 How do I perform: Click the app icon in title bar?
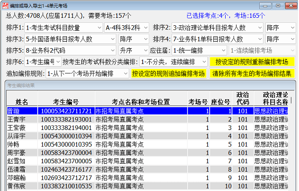(x=5, y=6)
